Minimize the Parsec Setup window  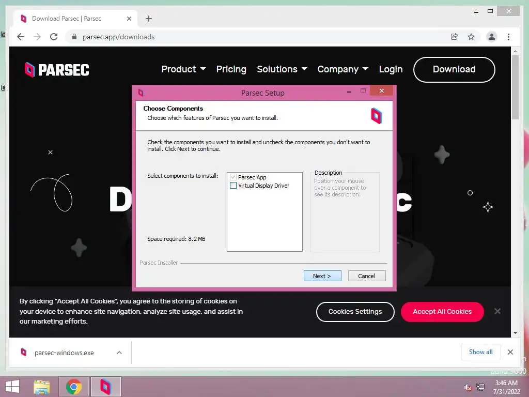pos(349,91)
